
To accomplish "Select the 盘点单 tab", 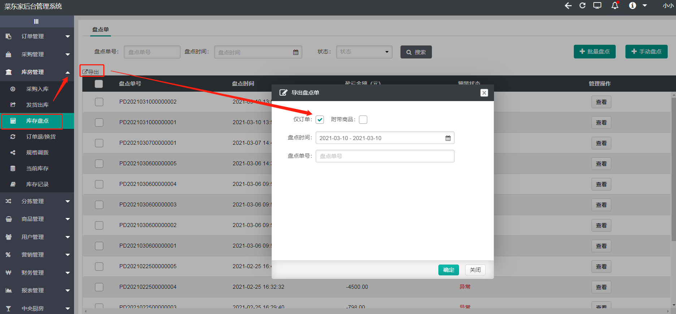I will point(100,30).
